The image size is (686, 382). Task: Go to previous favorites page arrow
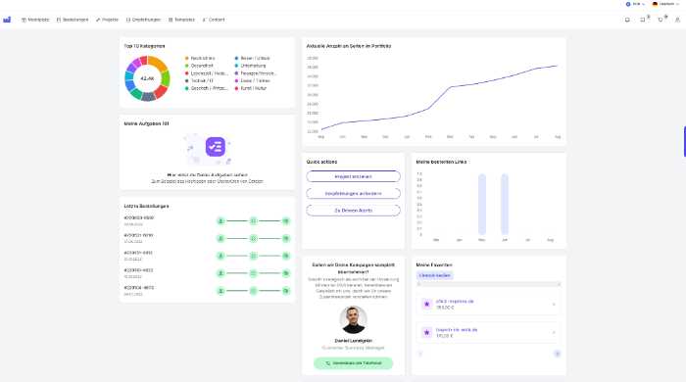tap(420, 354)
